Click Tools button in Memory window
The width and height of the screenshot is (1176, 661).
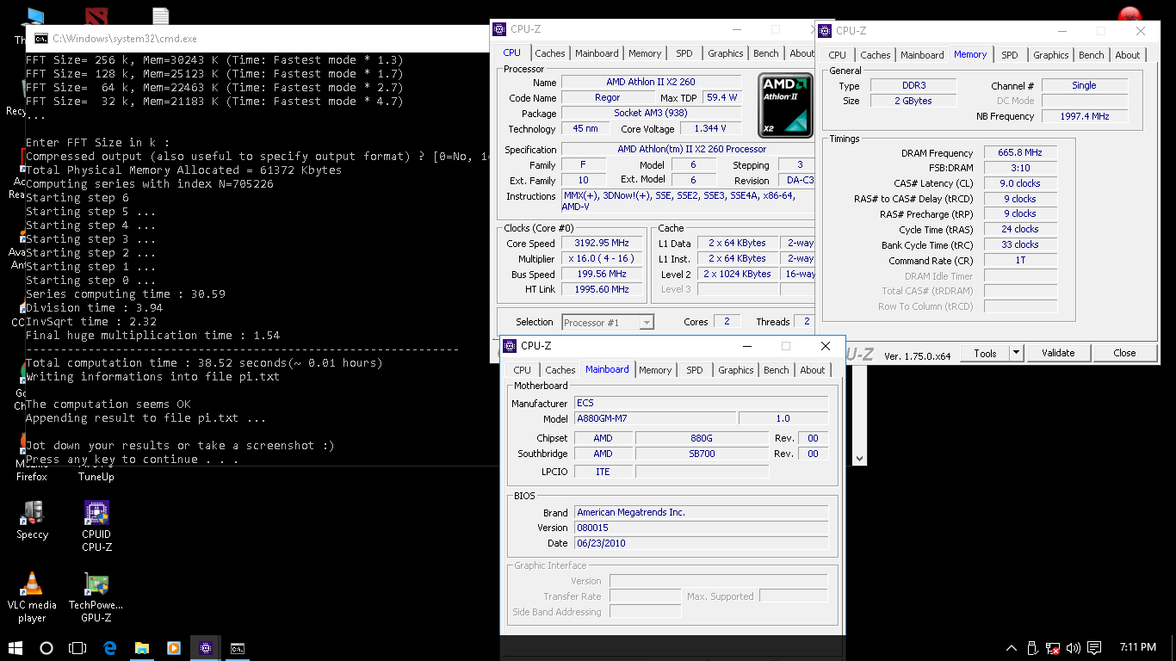(x=985, y=353)
